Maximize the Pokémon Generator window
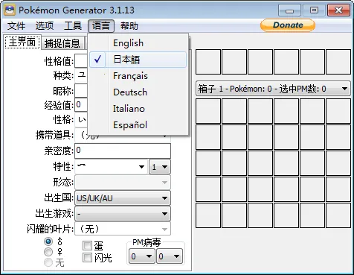Image resolution: width=354 pixels, height=275 pixels. click(314, 10)
